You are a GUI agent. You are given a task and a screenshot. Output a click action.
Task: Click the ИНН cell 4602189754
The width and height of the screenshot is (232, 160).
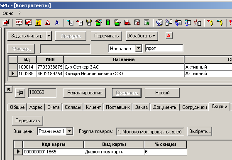[50, 74]
